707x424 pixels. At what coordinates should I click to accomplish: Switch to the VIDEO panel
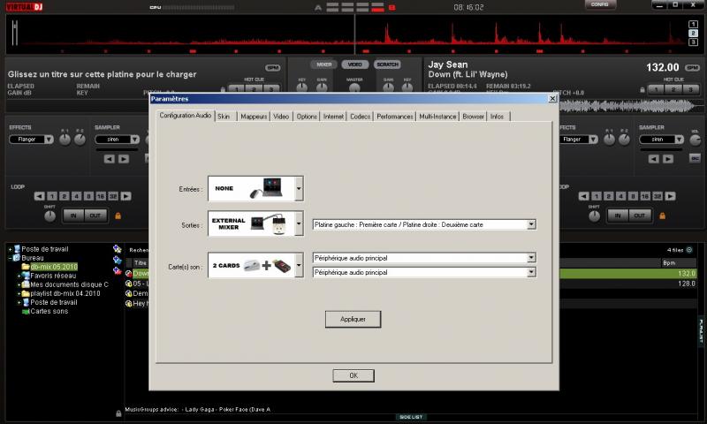[x=355, y=64]
